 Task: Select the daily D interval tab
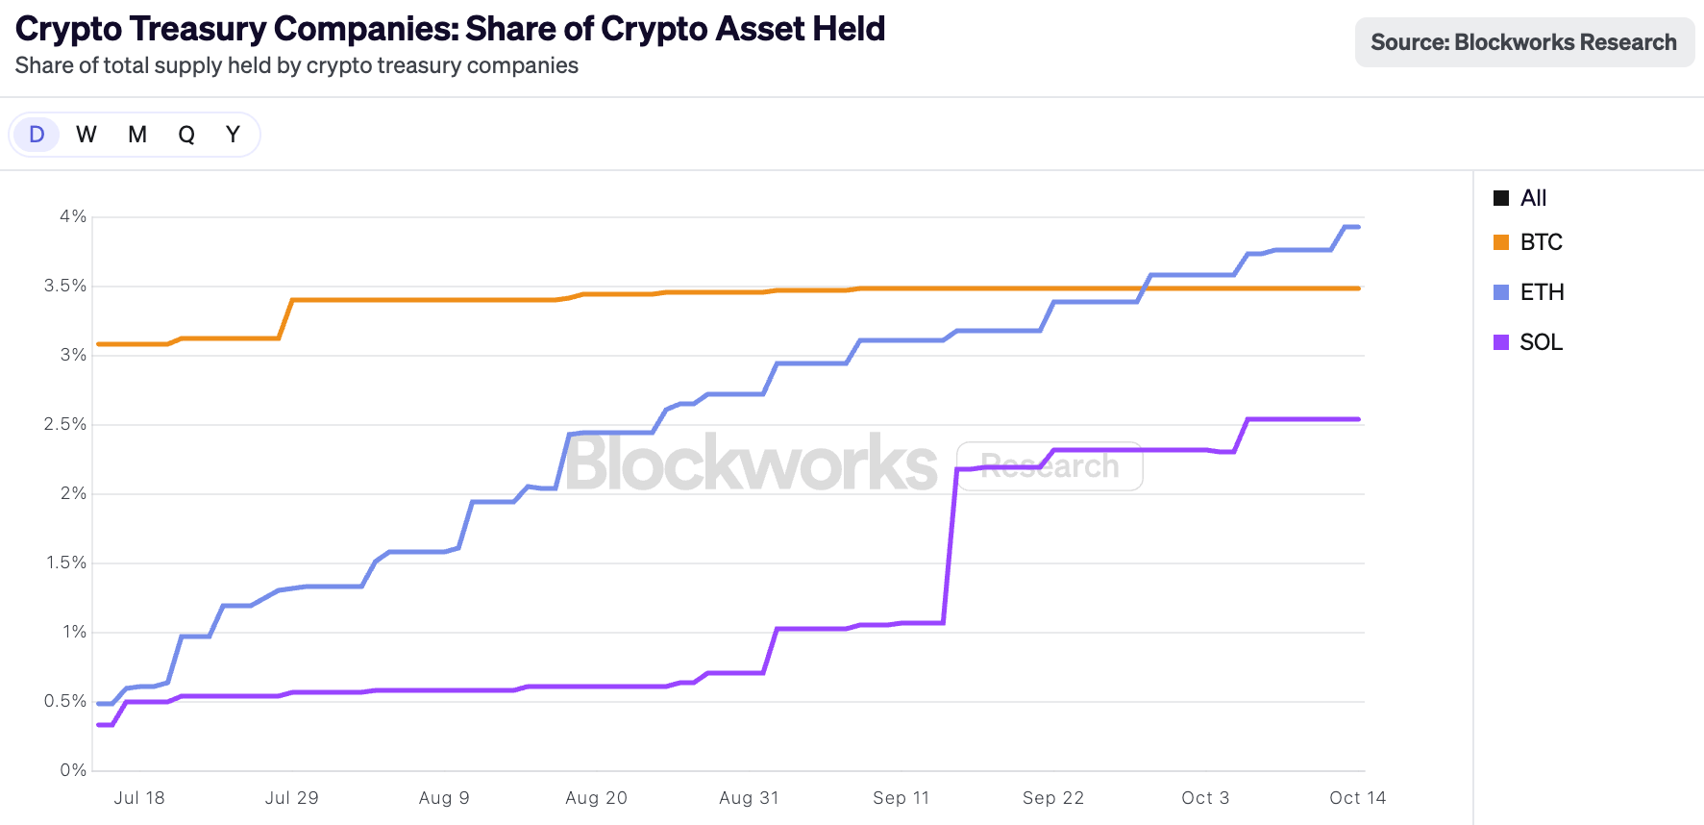37,135
